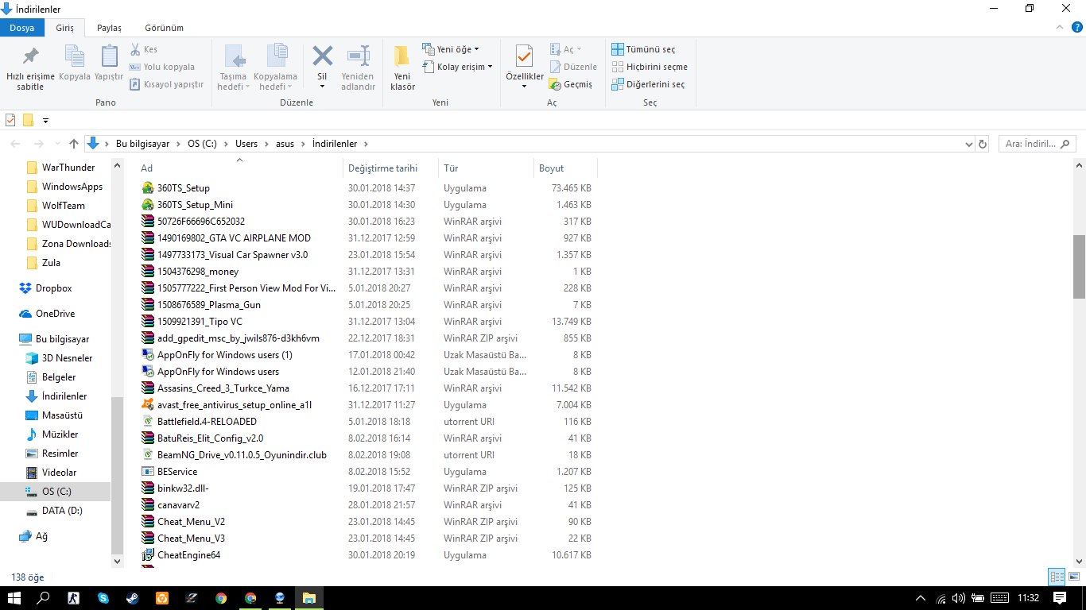Open the Dosya menu tab
This screenshot has height=610, width=1086.
pos(22,28)
